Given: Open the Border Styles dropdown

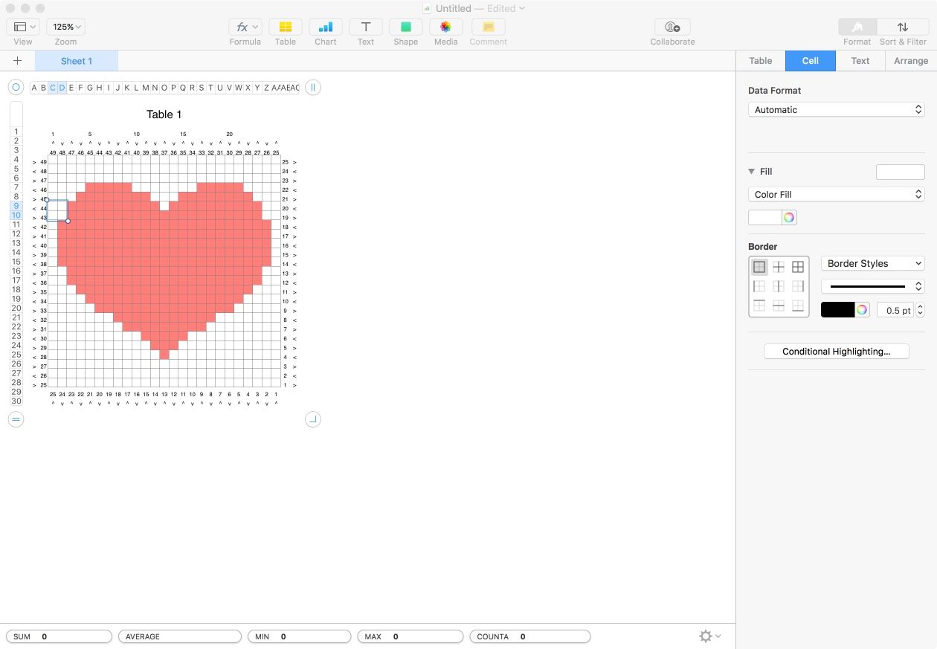Looking at the screenshot, I should pyautogui.click(x=873, y=263).
